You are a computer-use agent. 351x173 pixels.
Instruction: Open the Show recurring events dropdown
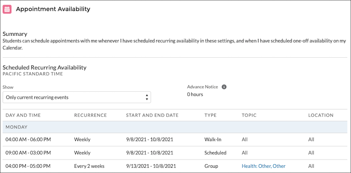coord(77,97)
